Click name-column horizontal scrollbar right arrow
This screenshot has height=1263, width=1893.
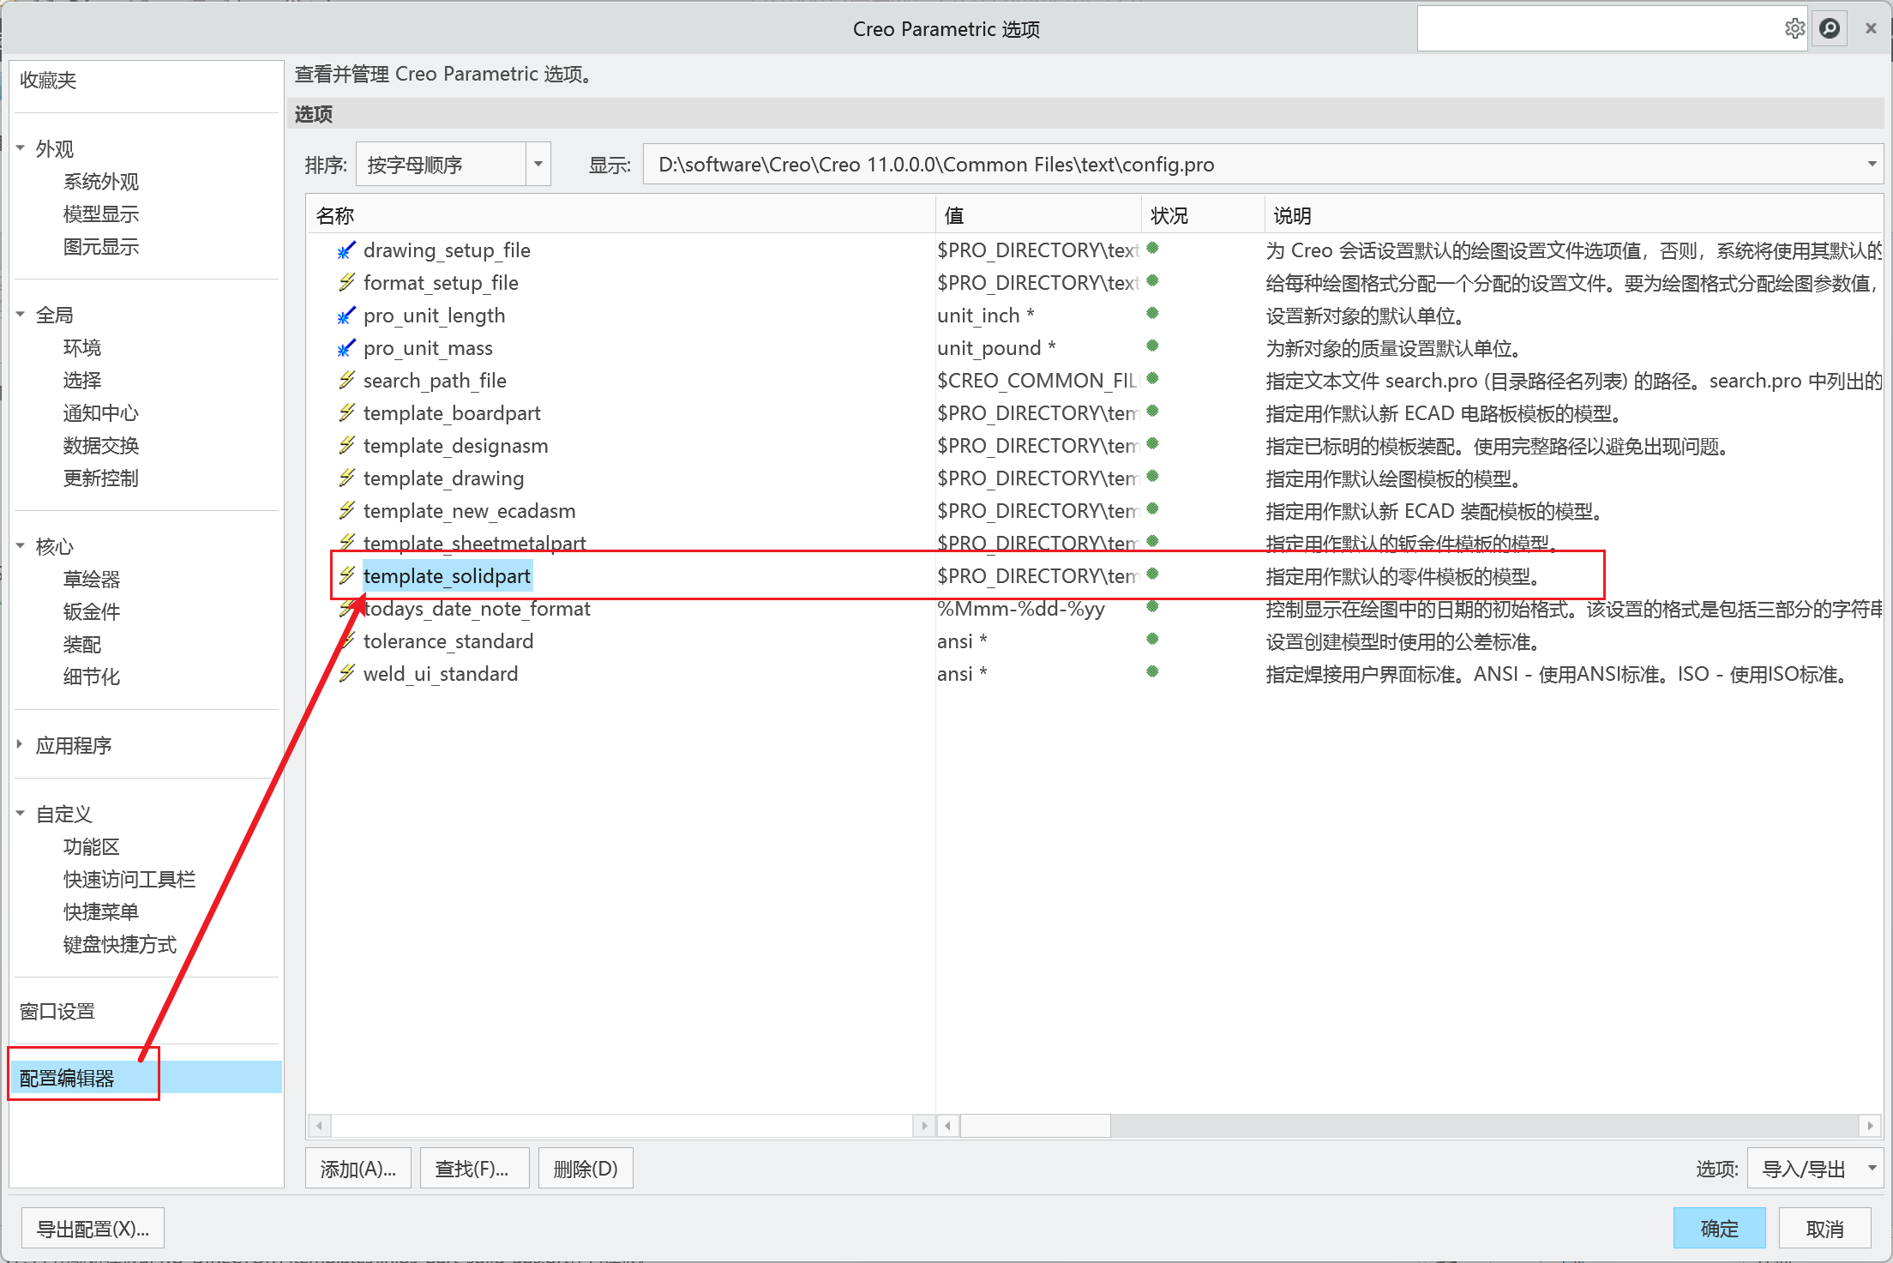click(924, 1125)
